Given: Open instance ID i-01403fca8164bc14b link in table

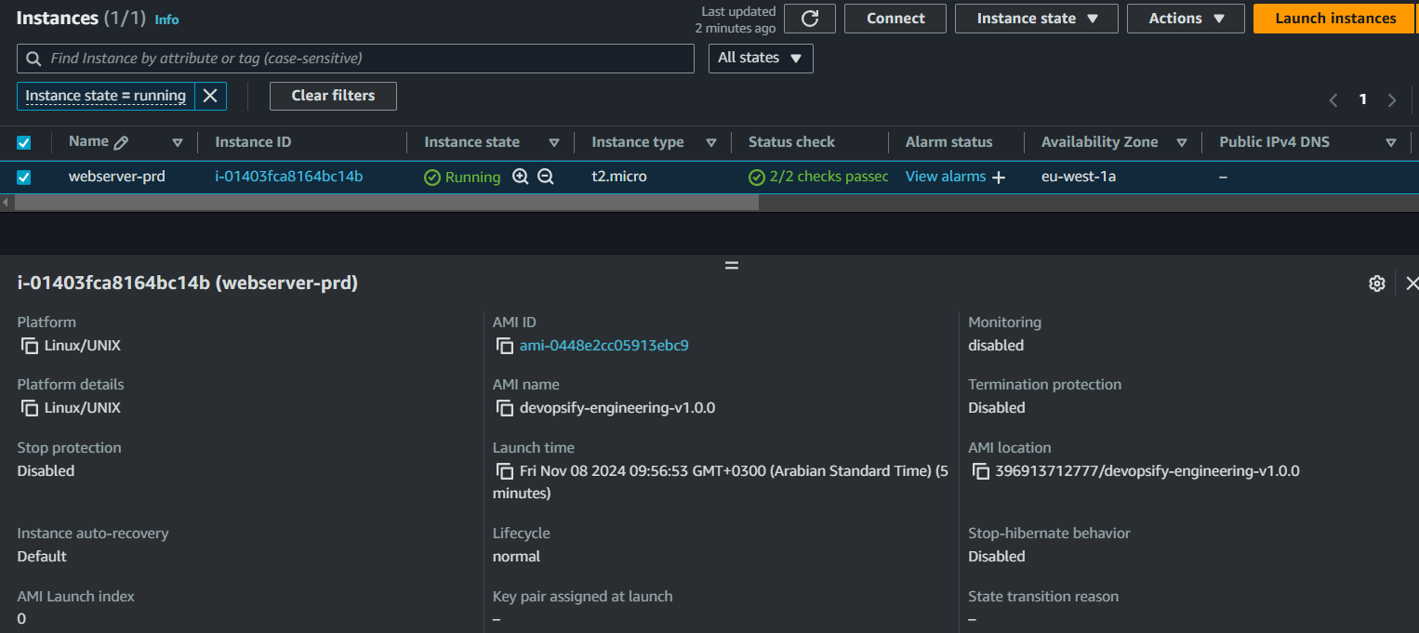Looking at the screenshot, I should pos(288,177).
